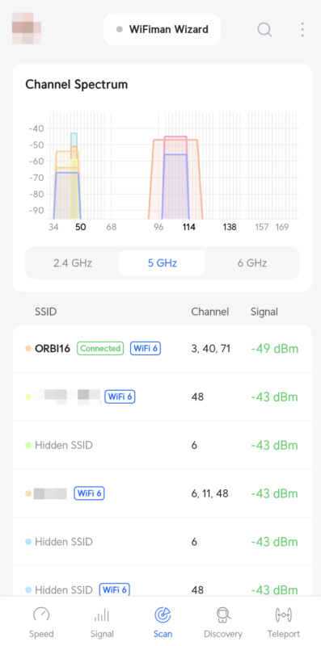Viewport: 321px width, 646px height.
Task: Click the Connected badge on ORBI16
Action: [x=100, y=349]
